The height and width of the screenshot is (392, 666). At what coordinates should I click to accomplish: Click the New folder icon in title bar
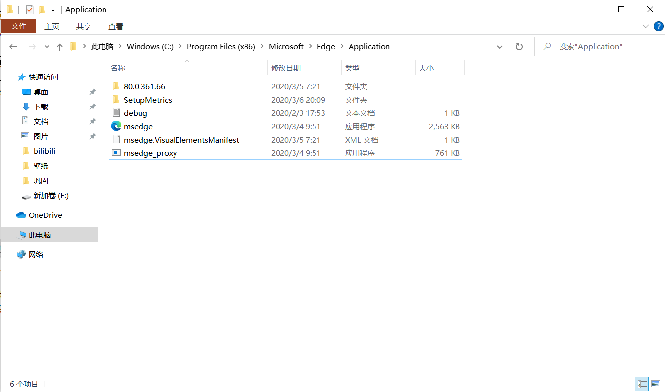click(41, 9)
